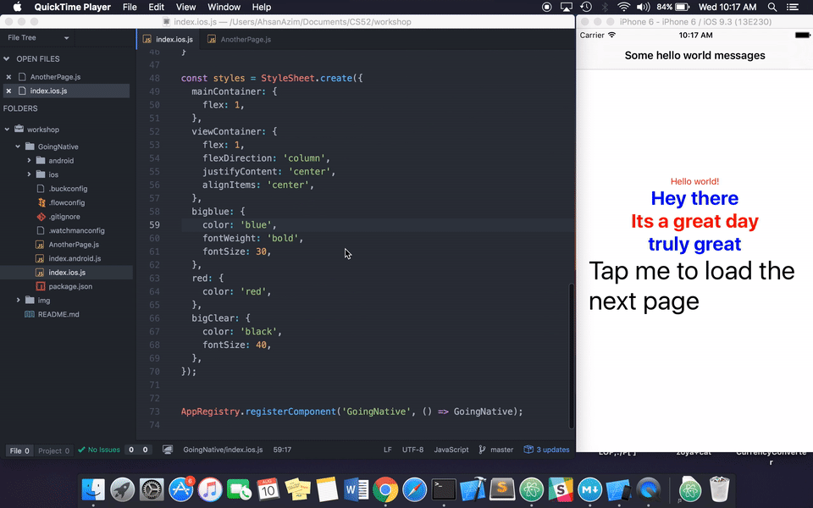Close AnotherPage.js in open files
Image resolution: width=813 pixels, height=508 pixels.
click(8, 77)
